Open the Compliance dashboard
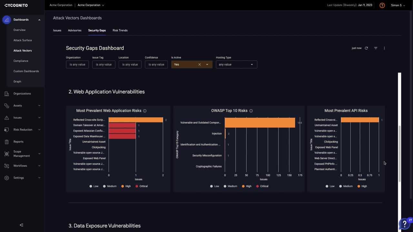Screen dimensions: 413x232 21,61
